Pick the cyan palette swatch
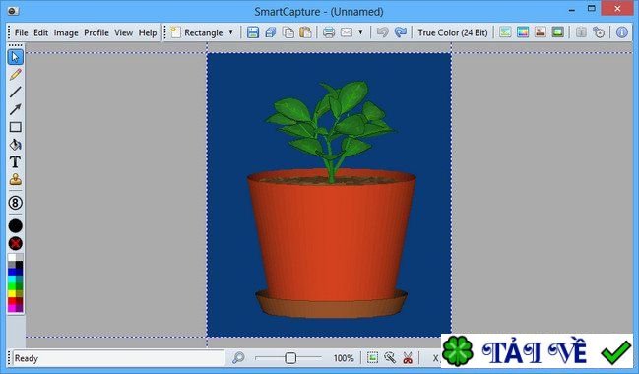 pos(12,280)
